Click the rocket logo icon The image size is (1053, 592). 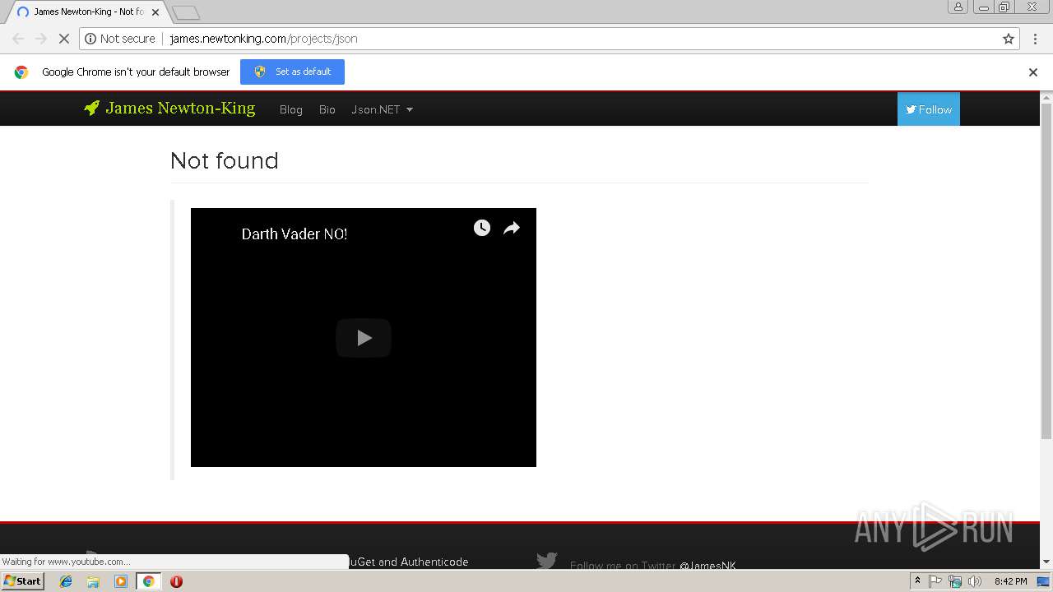[x=91, y=108]
